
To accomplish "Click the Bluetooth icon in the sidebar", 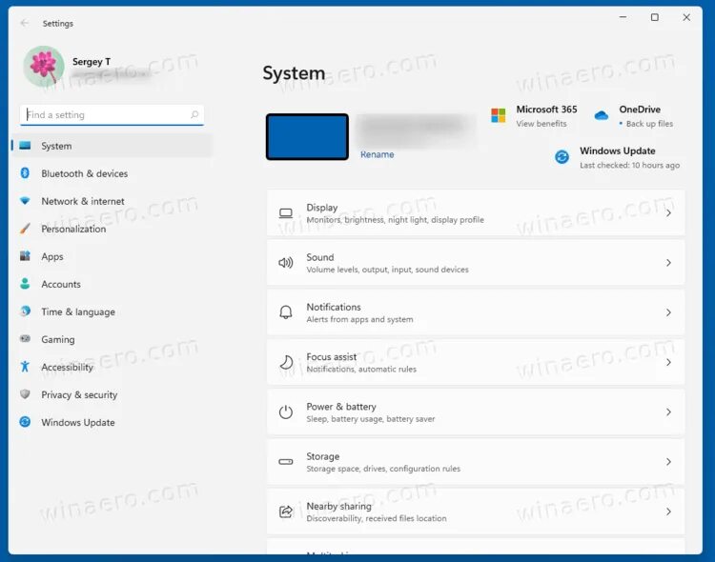I will tap(25, 173).
